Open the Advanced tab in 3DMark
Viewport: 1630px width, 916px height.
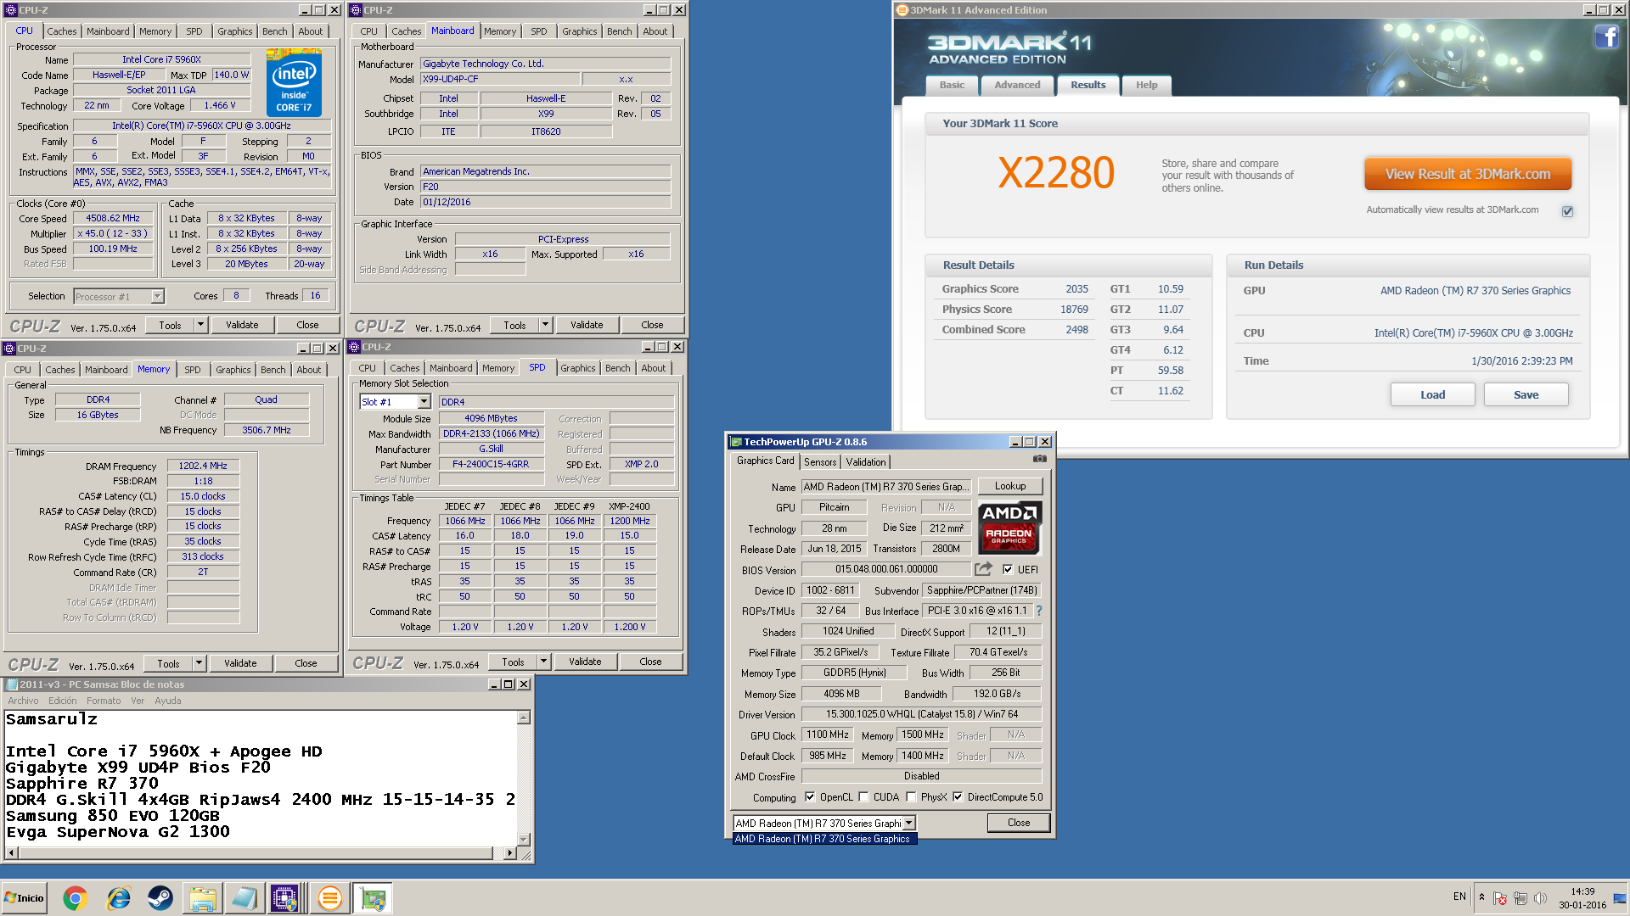coord(1016,85)
